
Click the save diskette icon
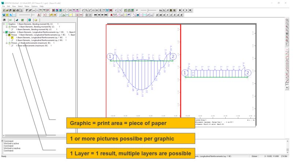click(14, 10)
